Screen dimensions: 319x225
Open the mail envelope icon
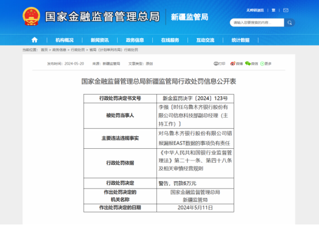click(286, 10)
